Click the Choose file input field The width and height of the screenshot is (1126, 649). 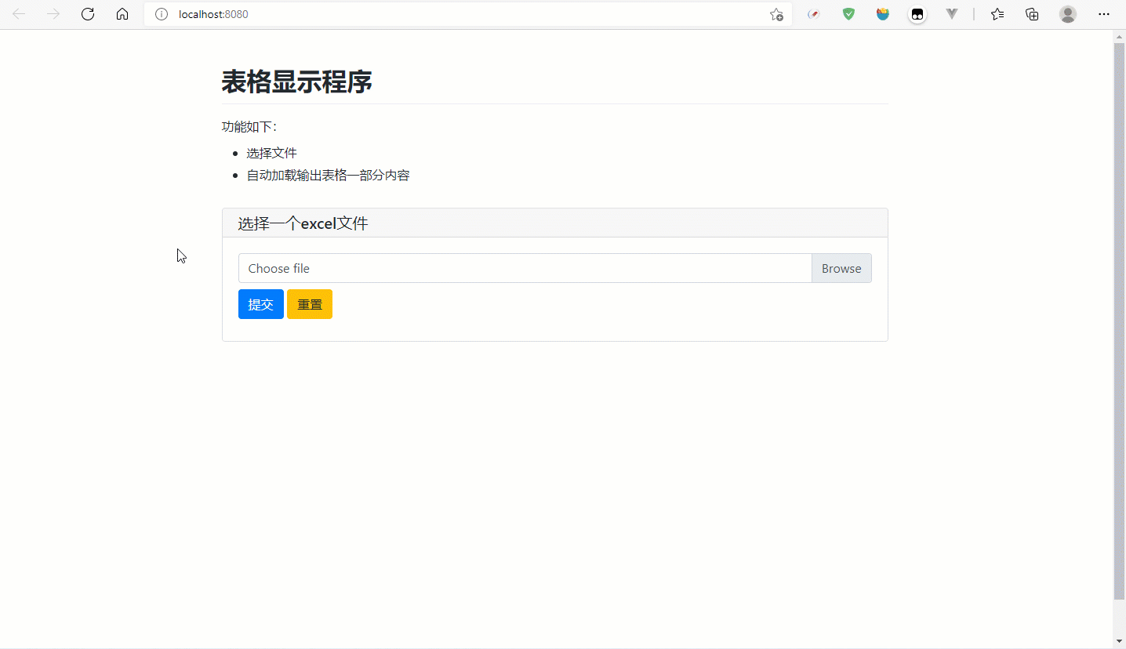coord(525,268)
